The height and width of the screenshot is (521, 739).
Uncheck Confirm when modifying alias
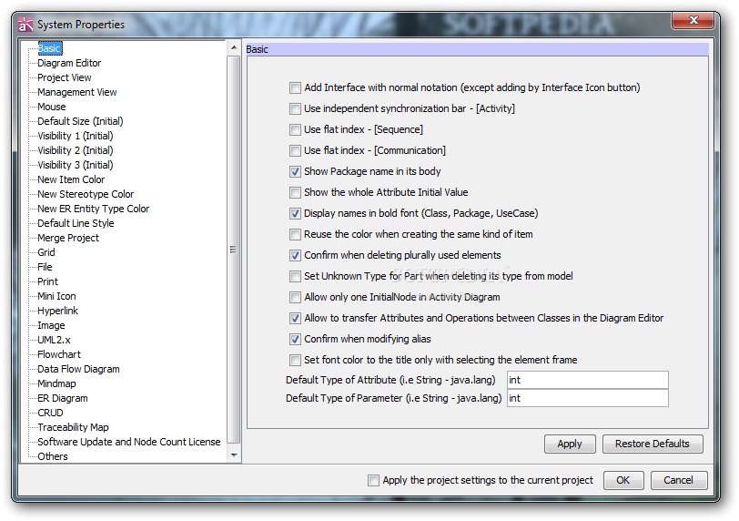coord(295,339)
